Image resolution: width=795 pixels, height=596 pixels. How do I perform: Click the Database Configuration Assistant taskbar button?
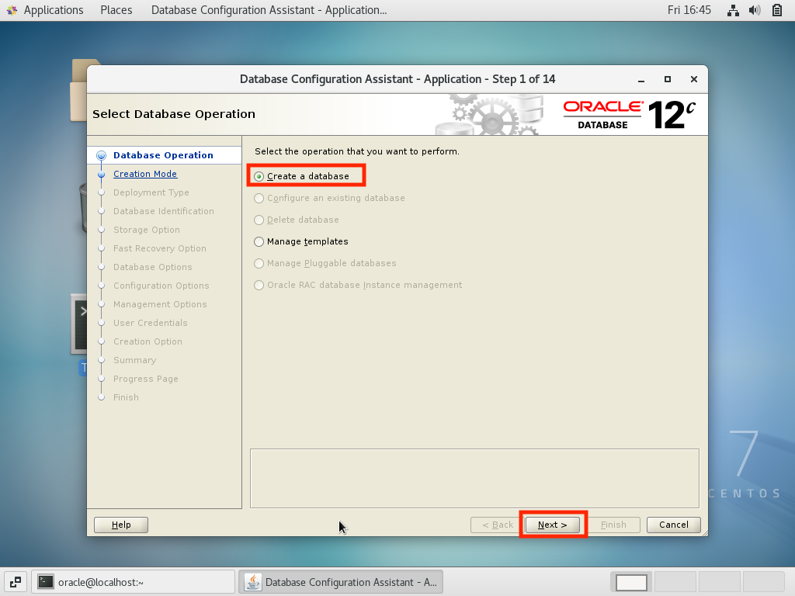click(x=342, y=582)
